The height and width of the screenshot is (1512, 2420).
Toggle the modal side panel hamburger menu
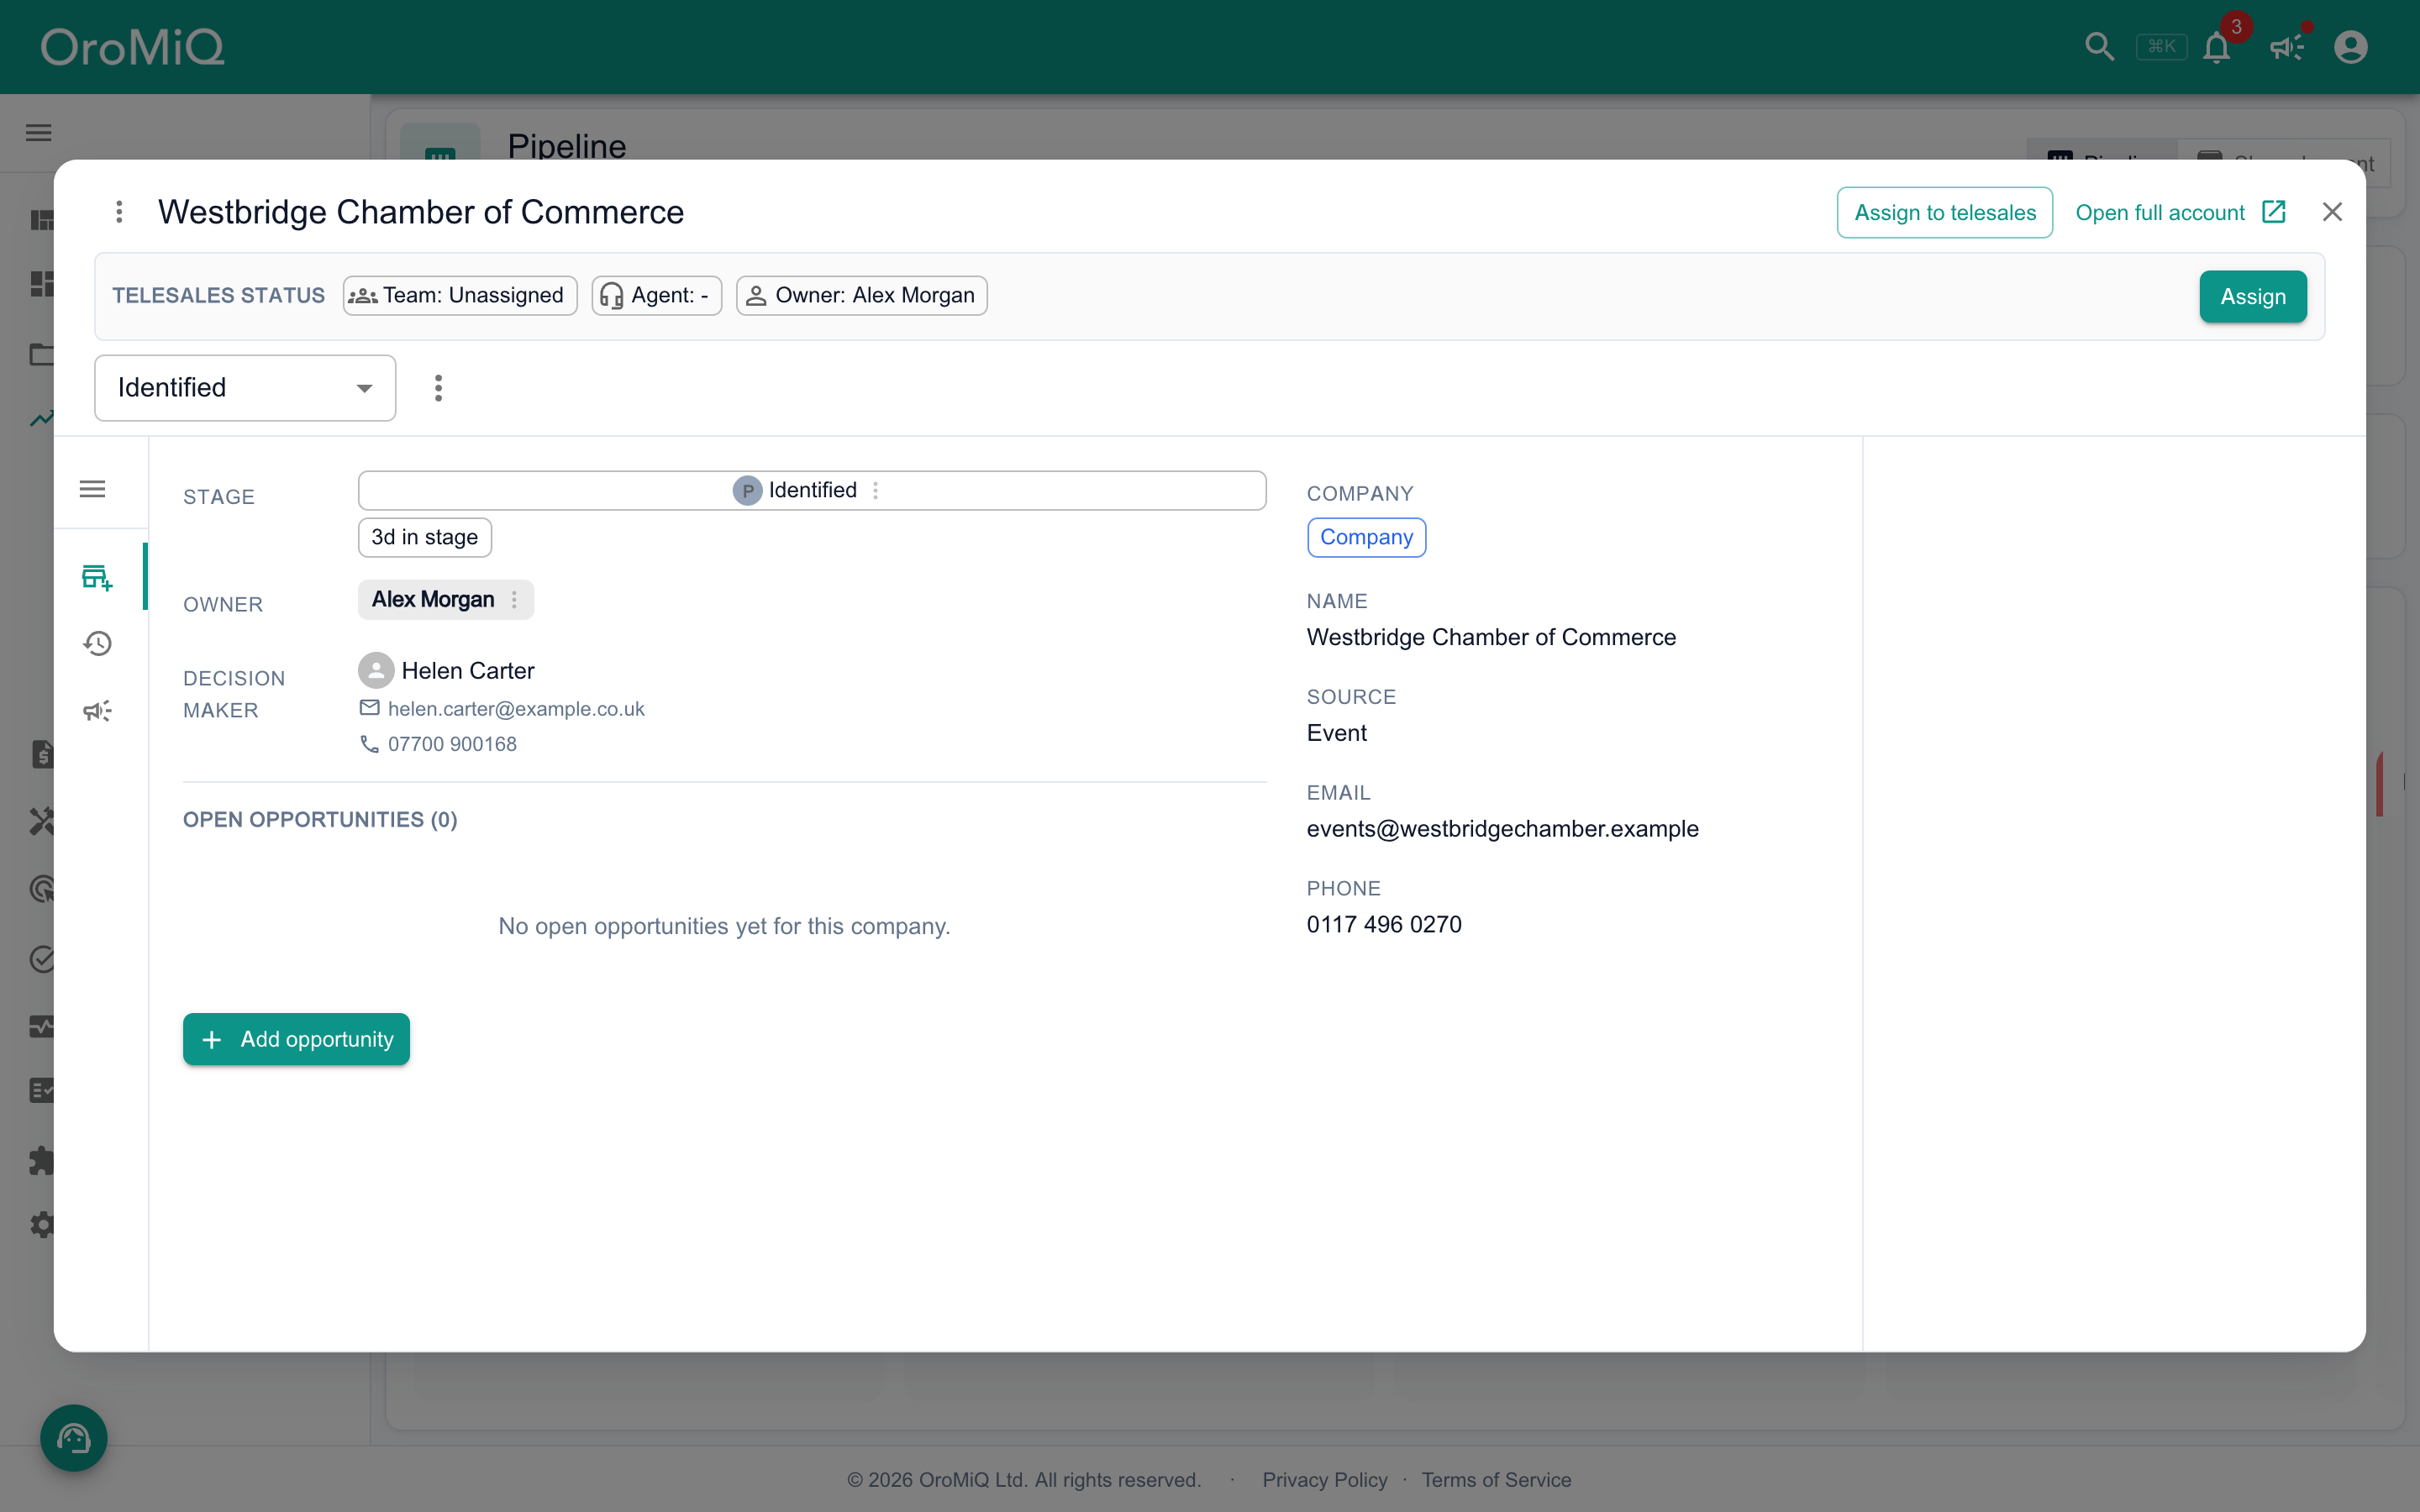coord(93,489)
